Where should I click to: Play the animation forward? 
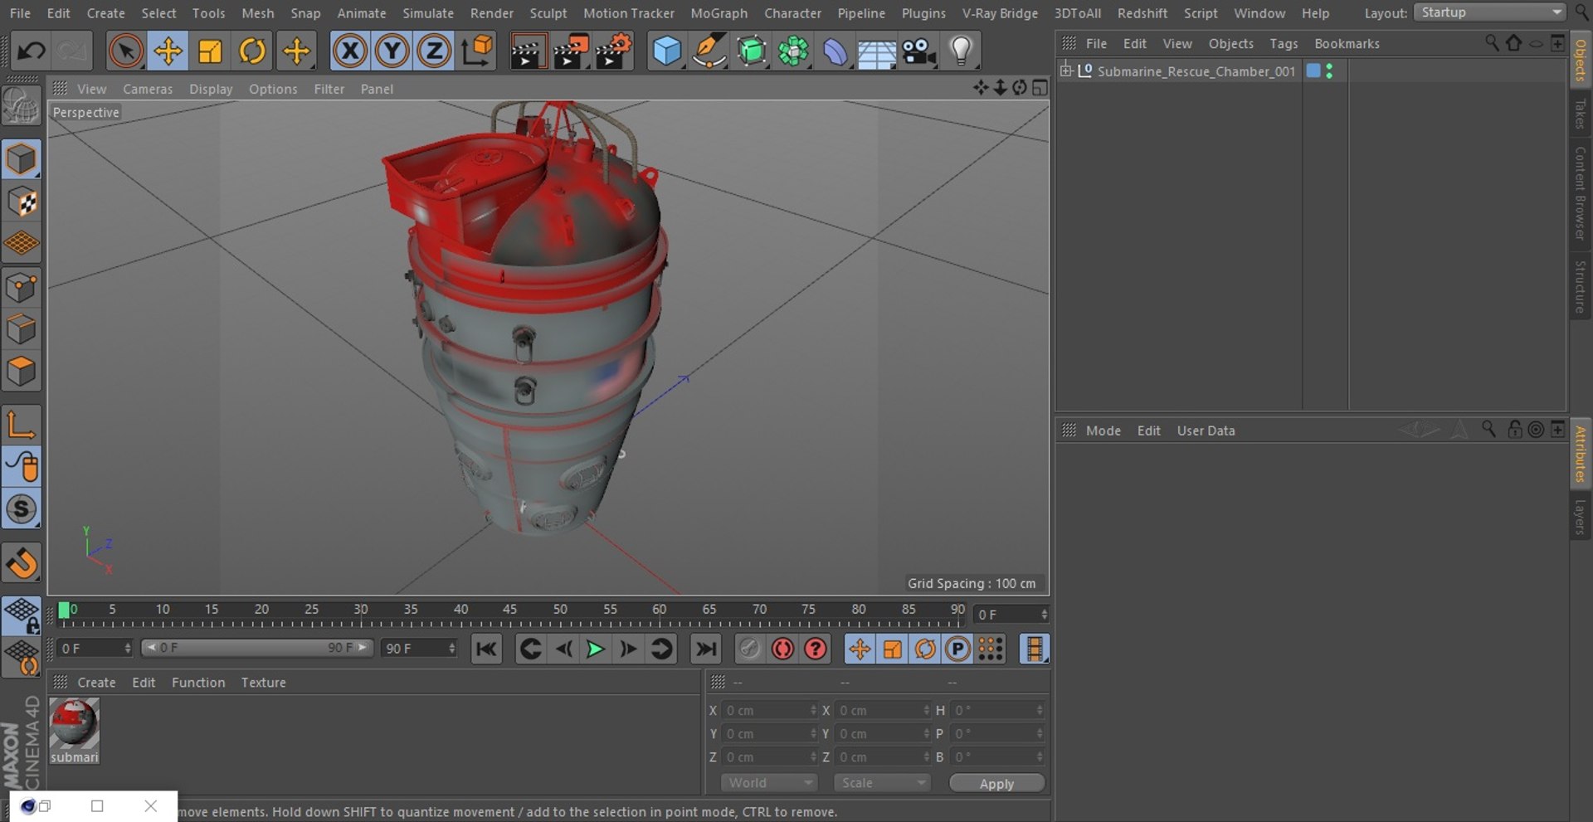pyautogui.click(x=595, y=649)
